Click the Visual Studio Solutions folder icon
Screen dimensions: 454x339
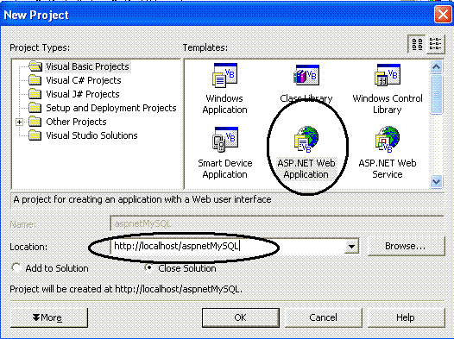[35, 135]
